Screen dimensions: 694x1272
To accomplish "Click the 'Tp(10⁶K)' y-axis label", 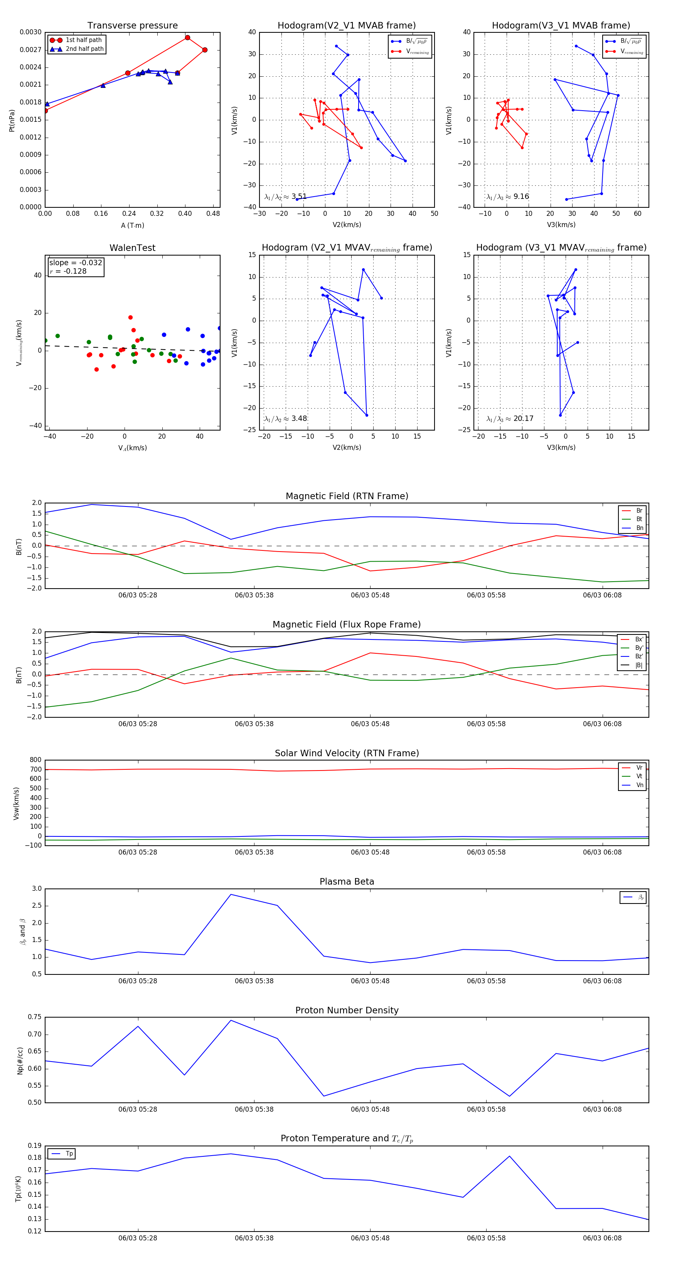I will click(x=18, y=1189).
